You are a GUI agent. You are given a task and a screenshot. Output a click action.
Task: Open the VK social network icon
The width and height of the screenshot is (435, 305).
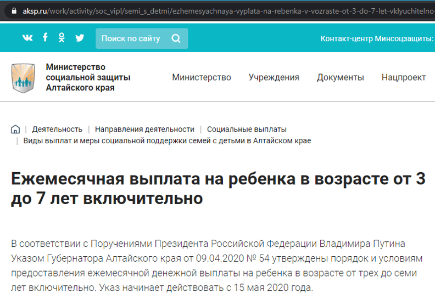tap(27, 37)
